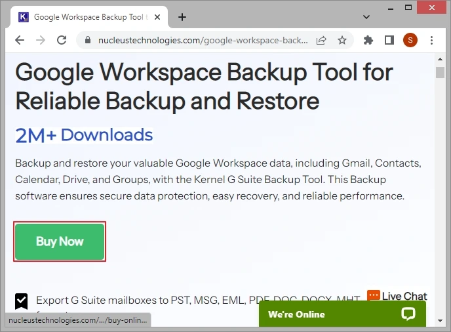
Task: Open the profile avatar 'S'
Action: 410,40
